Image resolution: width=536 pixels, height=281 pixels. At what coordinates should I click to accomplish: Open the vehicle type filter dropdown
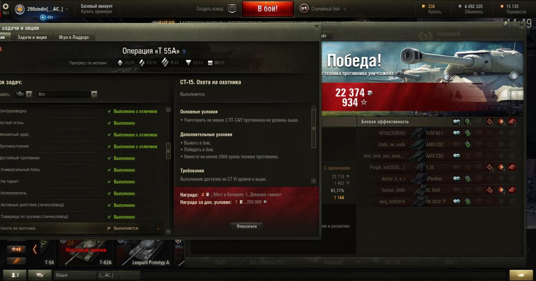[x=23, y=94]
